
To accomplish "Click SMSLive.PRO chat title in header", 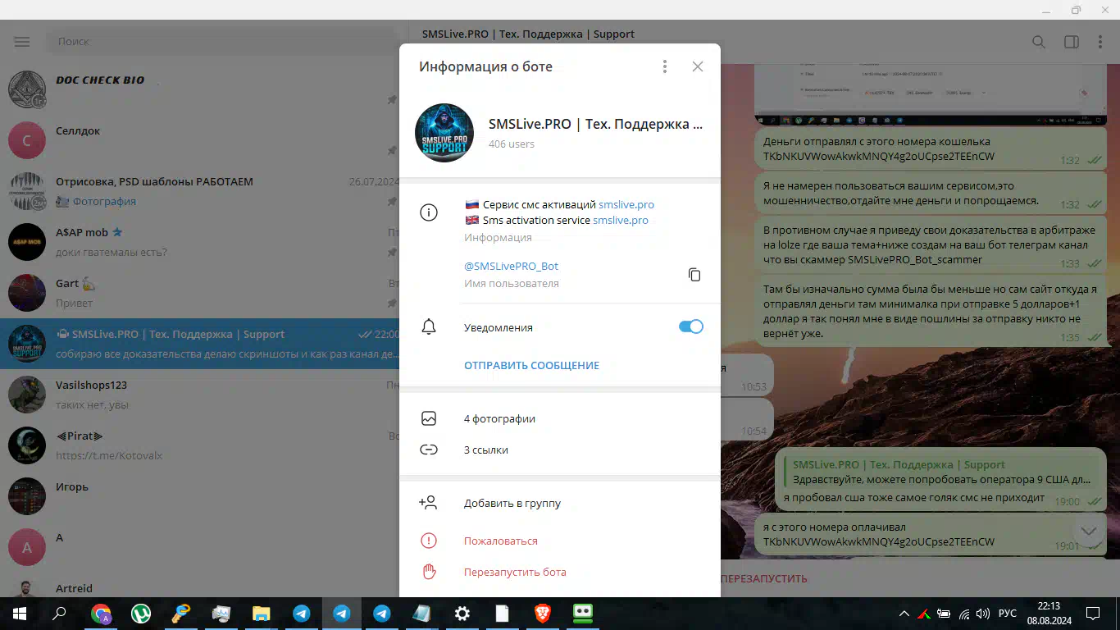I will 528,34.
